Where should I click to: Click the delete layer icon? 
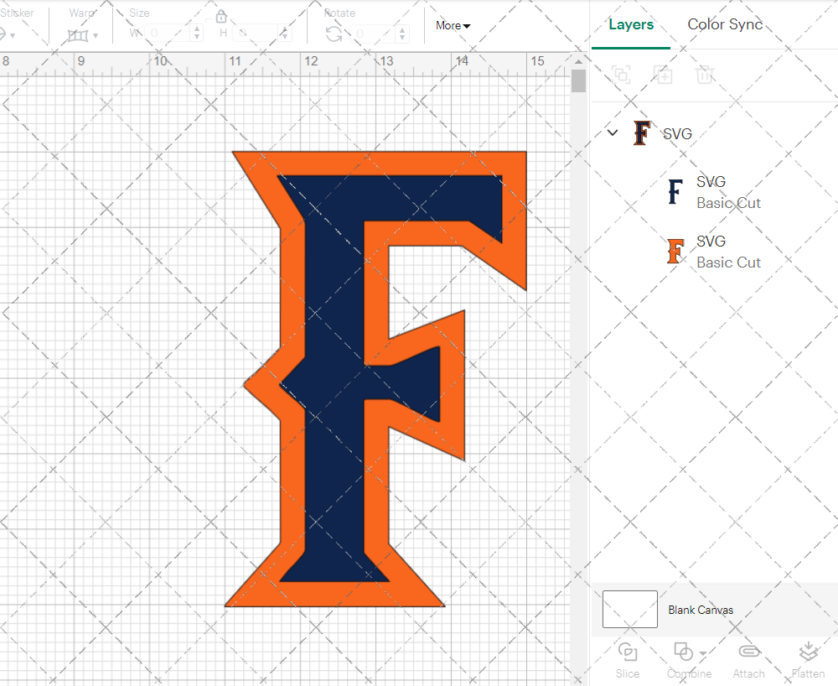[x=705, y=75]
